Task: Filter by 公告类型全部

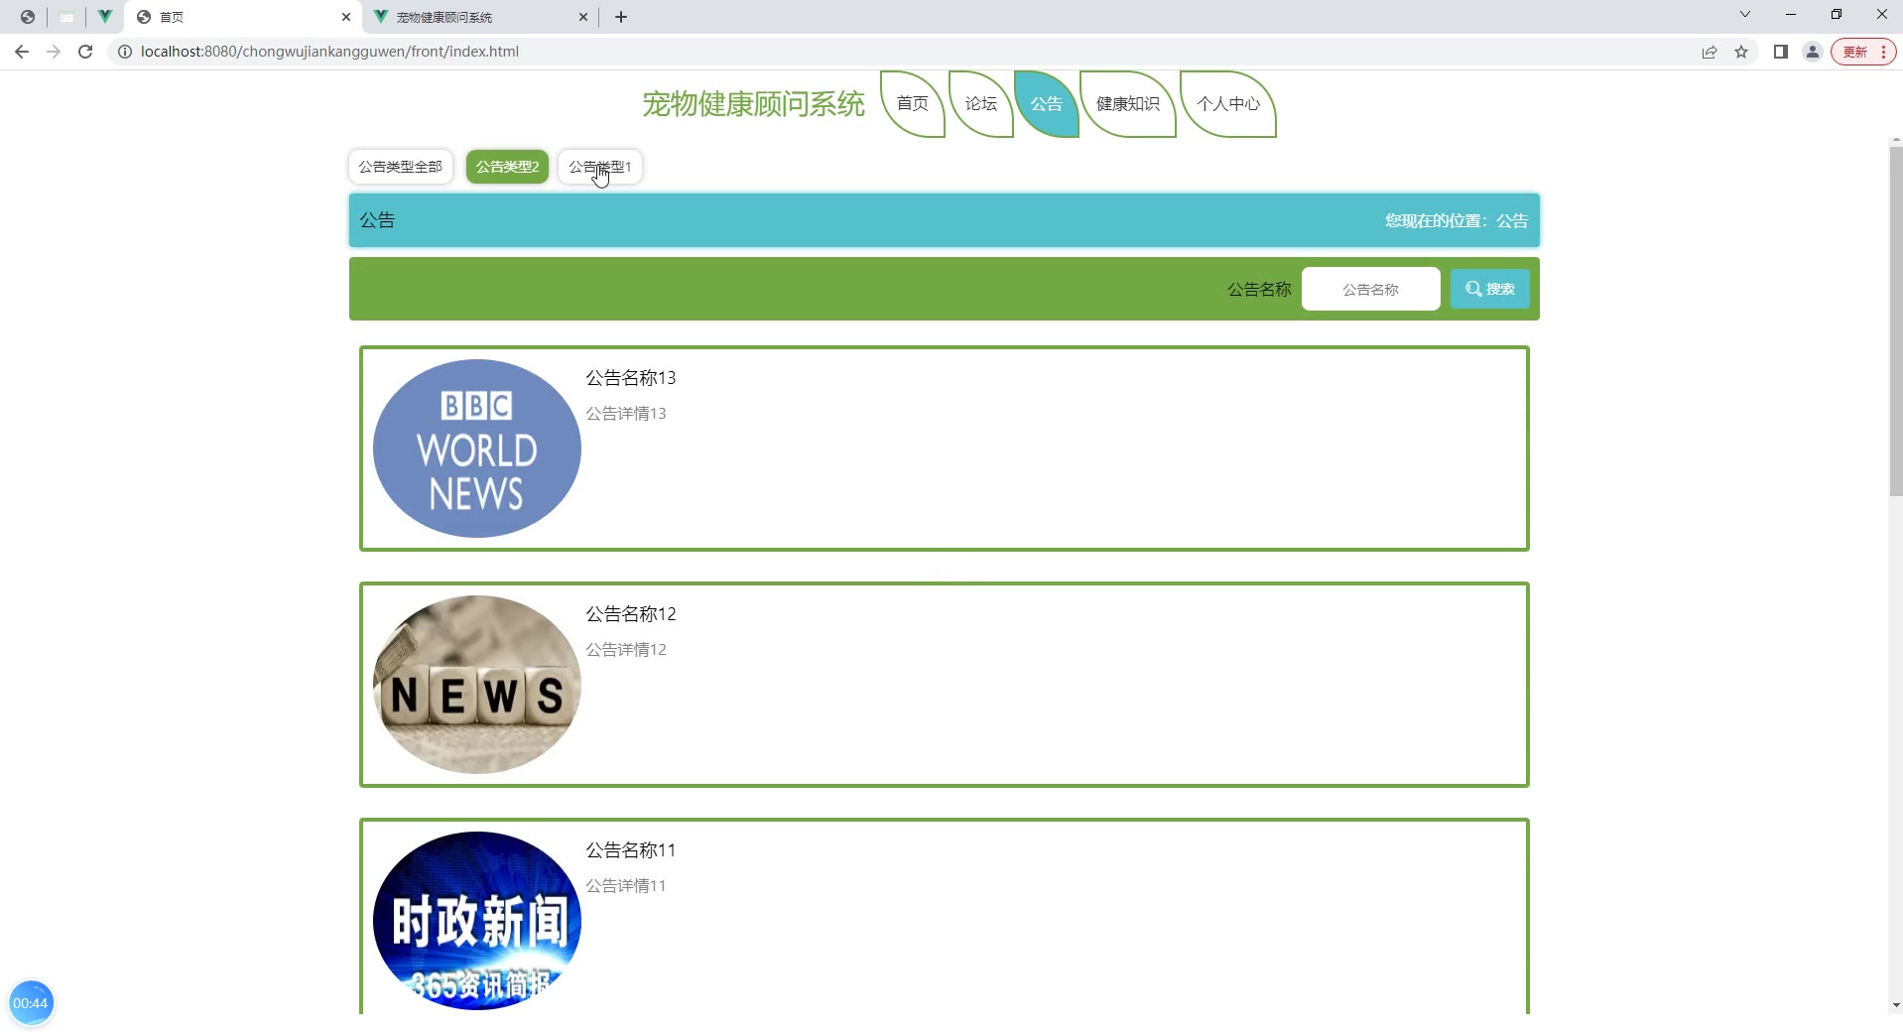Action: (401, 167)
